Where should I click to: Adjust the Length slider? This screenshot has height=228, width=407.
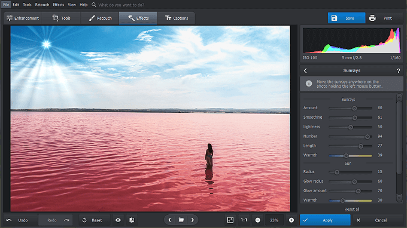coord(350,146)
